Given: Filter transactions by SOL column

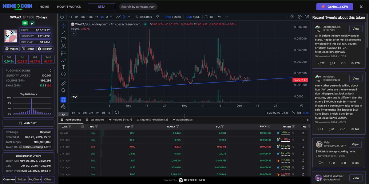Looking at the screenshot, I should (223, 126).
